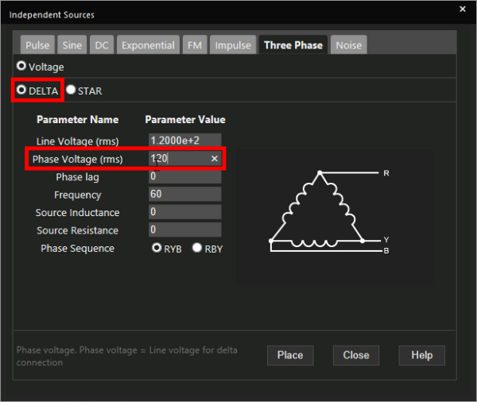The image size is (477, 402).
Task: Click the Place button
Action: click(290, 355)
